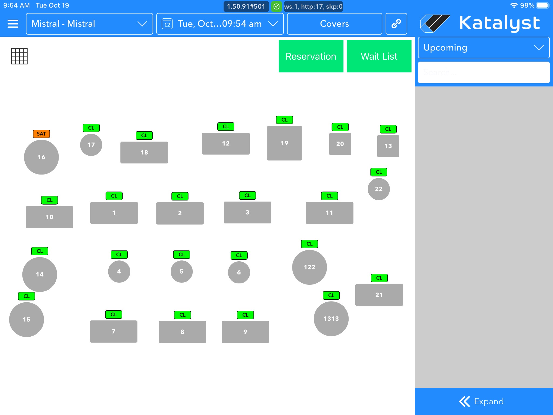Click the green sync status checkmark
Image resolution: width=553 pixels, height=415 pixels.
coord(276,6)
